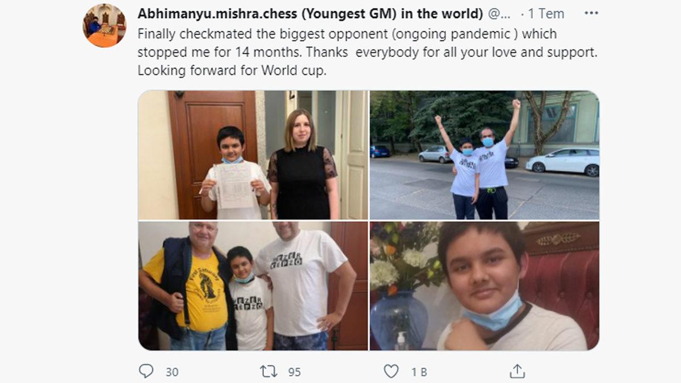The height and width of the screenshot is (383, 681).
Task: Click the share upload icon
Action: coord(516,371)
